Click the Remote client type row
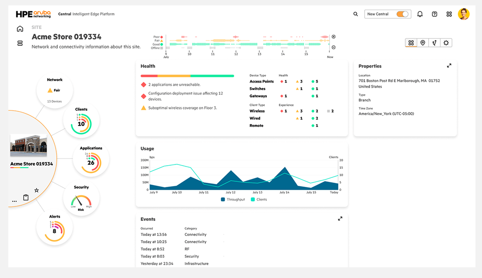The image size is (482, 278). point(284,125)
